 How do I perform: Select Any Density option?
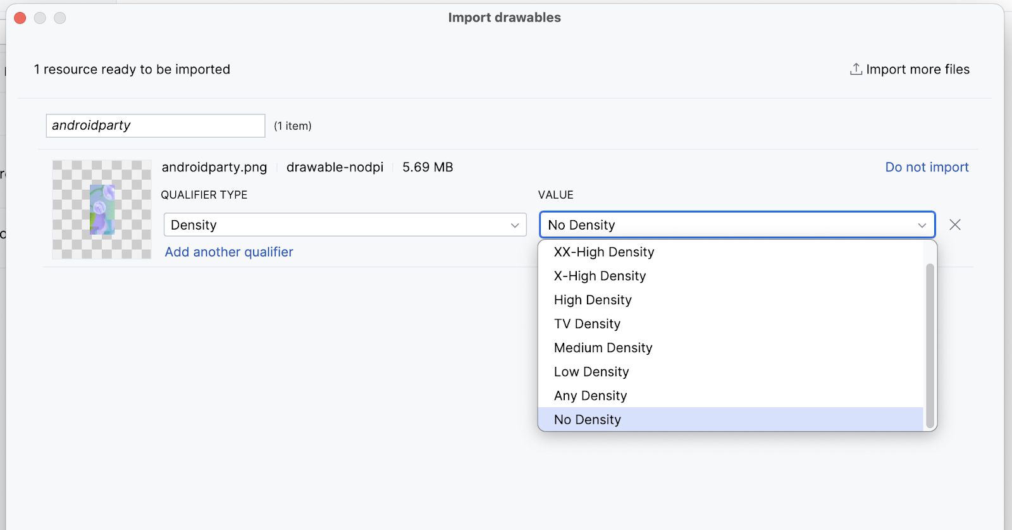pos(590,396)
